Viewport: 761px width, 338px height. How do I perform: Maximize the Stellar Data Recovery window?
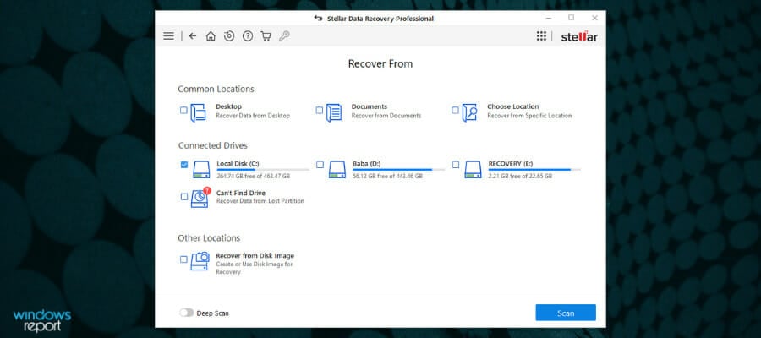[572, 18]
